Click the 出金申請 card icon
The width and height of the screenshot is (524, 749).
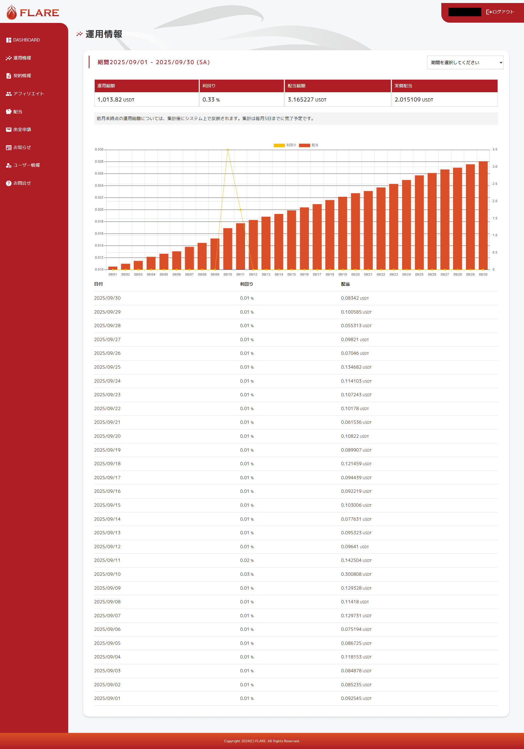(x=8, y=130)
